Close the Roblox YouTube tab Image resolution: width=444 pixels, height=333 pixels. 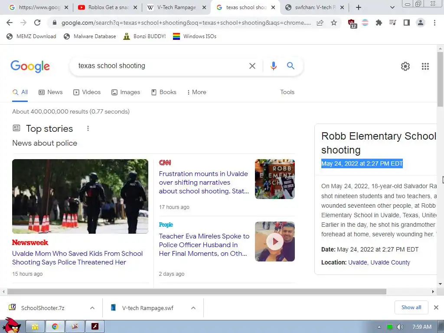point(135,7)
